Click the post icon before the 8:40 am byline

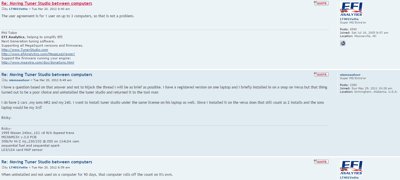pos(3,9)
